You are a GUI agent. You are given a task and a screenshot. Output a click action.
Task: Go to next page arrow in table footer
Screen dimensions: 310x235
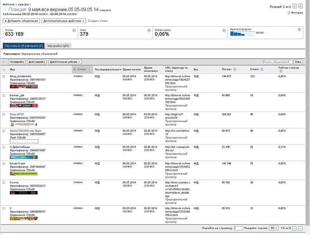point(300,228)
